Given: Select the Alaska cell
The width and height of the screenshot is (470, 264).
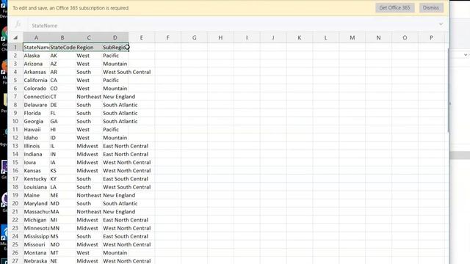Looking at the screenshot, I should (36, 56).
